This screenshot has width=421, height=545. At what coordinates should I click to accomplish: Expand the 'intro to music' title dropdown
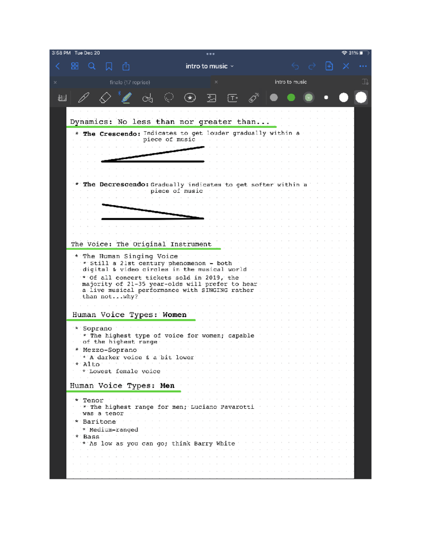209,66
